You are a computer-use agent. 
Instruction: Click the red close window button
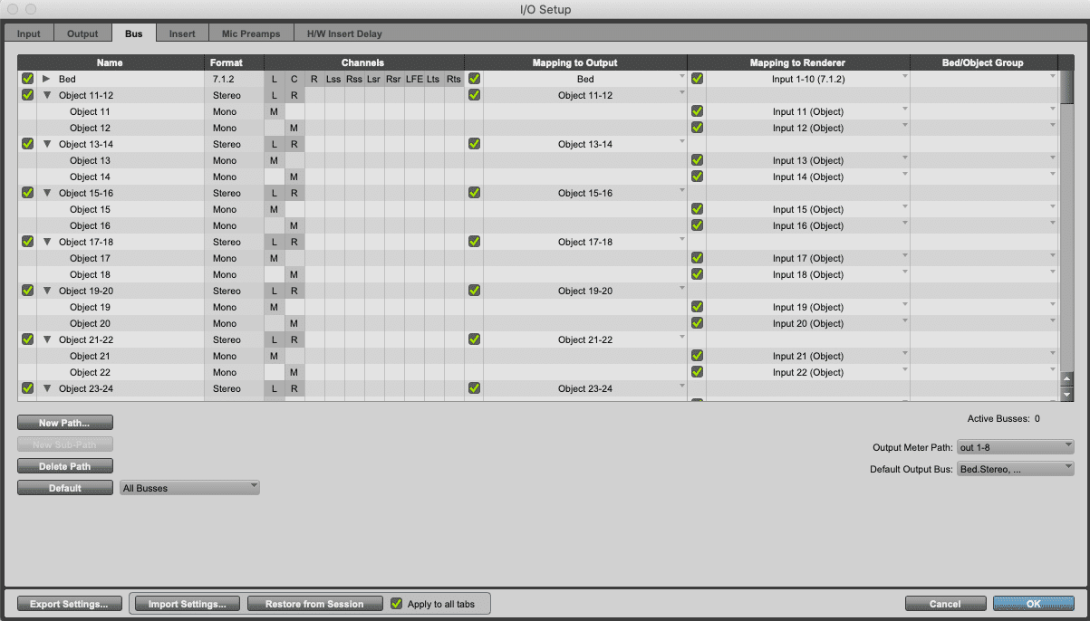click(13, 9)
